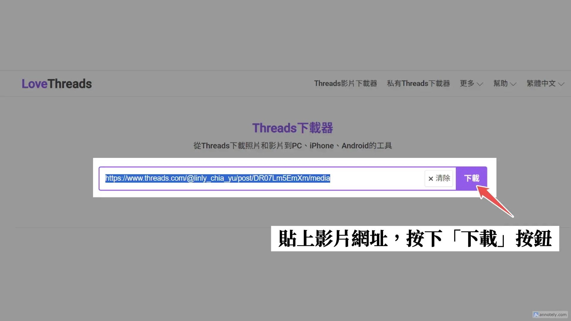Expand the 幫助 menu label
The width and height of the screenshot is (571, 321).
point(500,84)
